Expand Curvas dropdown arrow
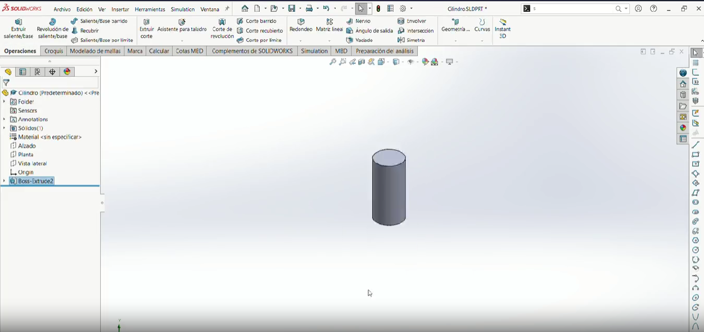The image size is (704, 332). point(482,41)
